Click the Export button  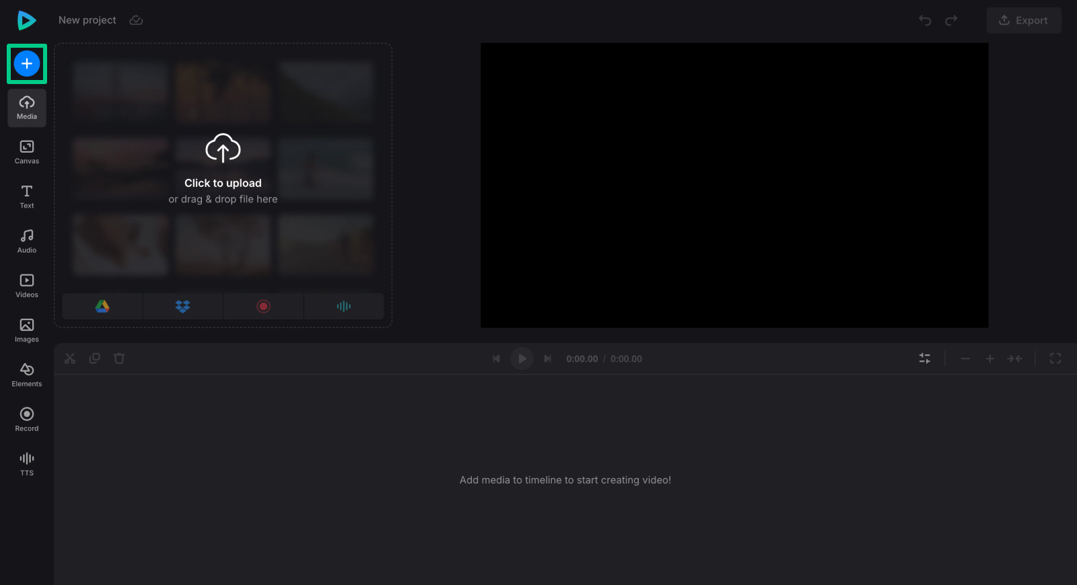coord(1024,20)
